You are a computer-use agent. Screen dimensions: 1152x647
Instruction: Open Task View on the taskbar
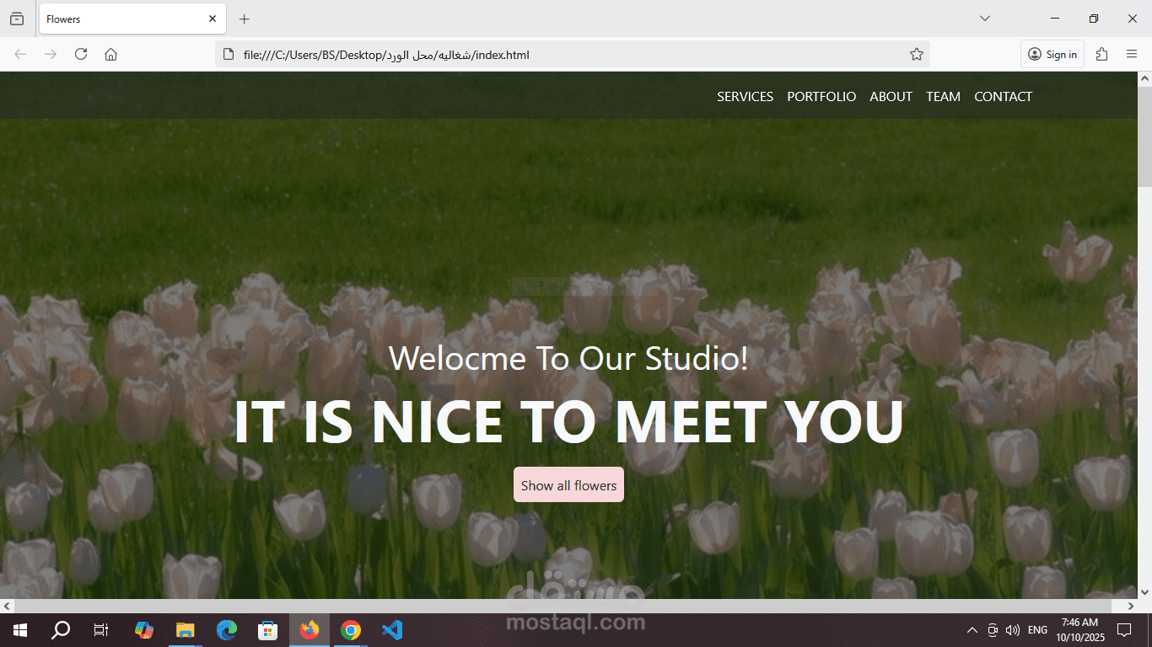tap(100, 630)
